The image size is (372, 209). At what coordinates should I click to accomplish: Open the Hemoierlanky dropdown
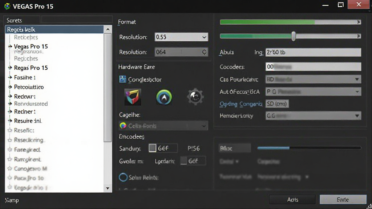(x=313, y=116)
